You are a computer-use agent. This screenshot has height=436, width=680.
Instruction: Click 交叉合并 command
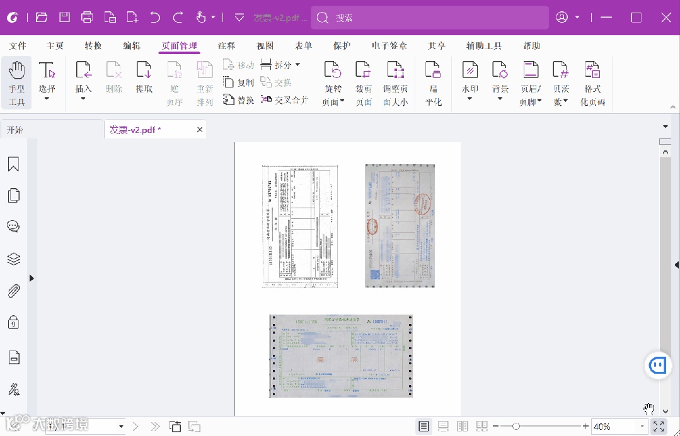pyautogui.click(x=284, y=100)
